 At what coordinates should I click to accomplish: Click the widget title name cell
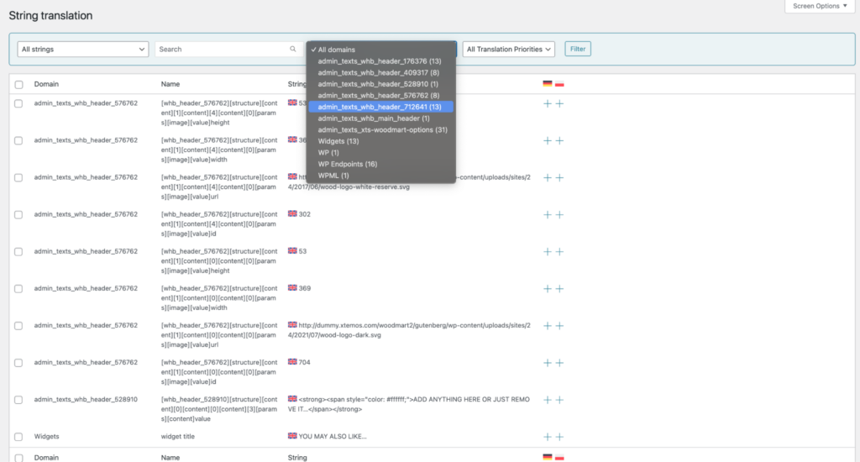(178, 436)
